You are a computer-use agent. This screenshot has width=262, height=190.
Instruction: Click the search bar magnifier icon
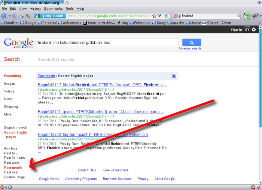tap(239, 16)
